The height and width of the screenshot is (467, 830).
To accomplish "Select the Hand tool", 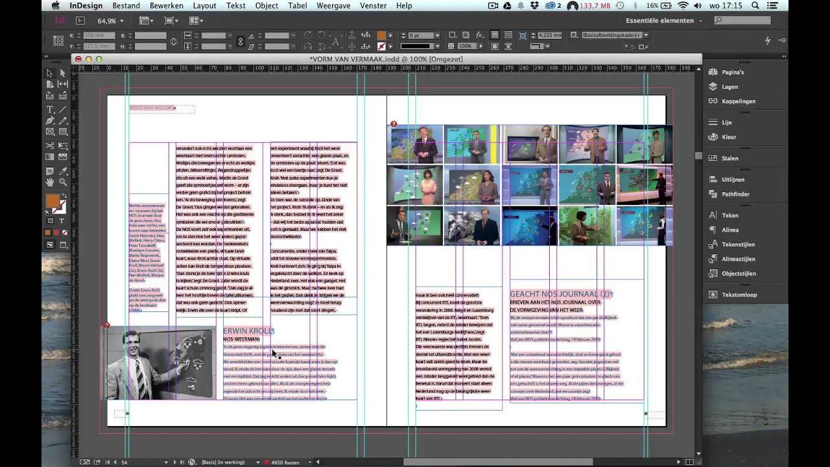I will click(x=49, y=182).
